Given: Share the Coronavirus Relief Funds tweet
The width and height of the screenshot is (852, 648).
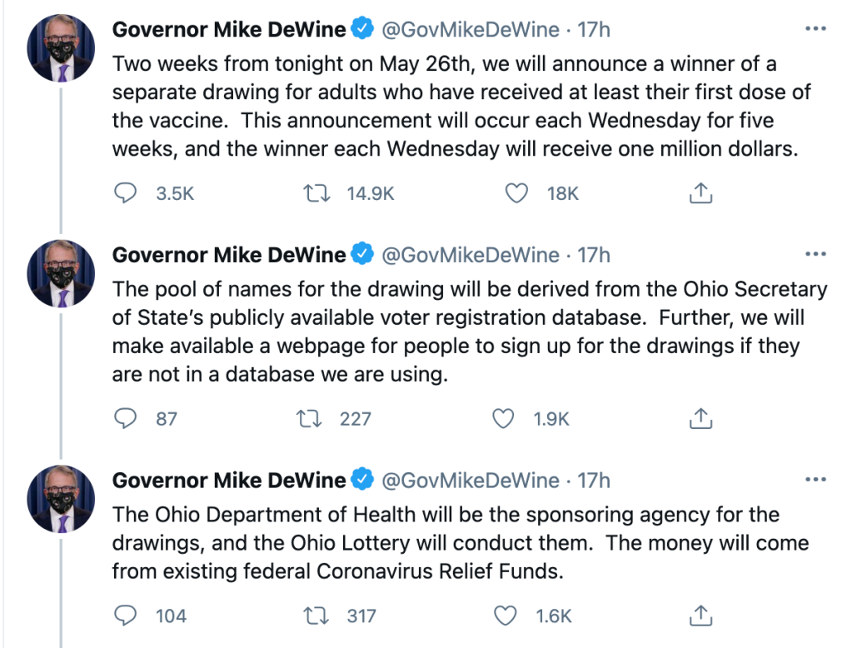Looking at the screenshot, I should point(701,616).
